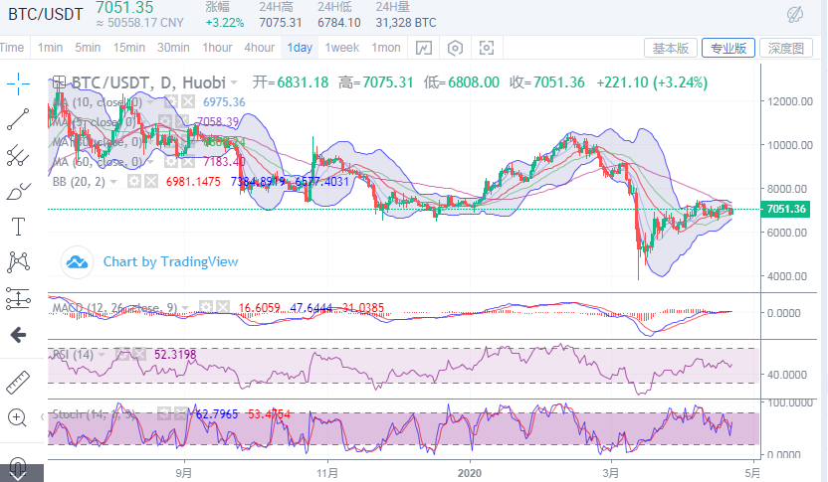Select the 1day interval tab
Viewport: 828px width, 482px height.
(300, 48)
